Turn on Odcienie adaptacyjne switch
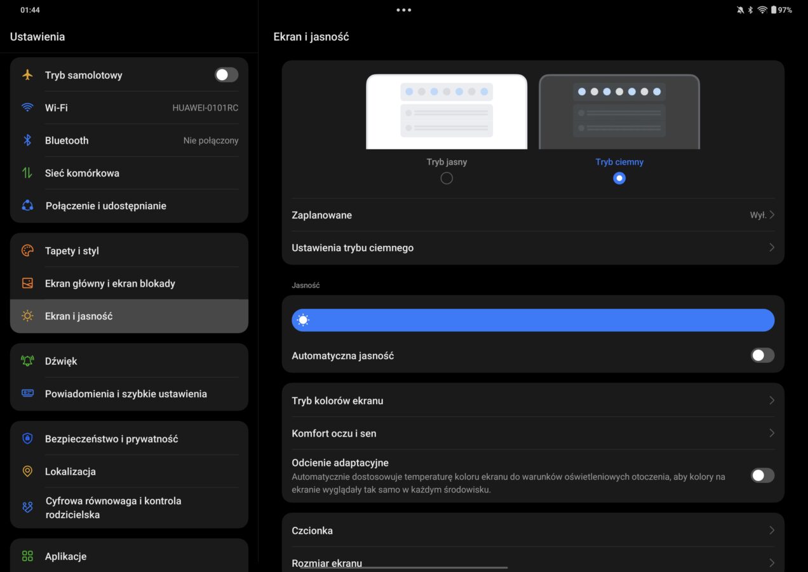 (x=762, y=475)
